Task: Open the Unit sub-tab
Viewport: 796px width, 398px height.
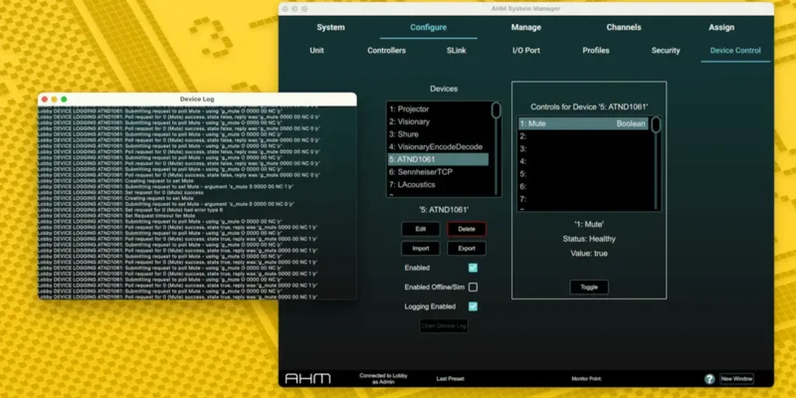Action: pyautogui.click(x=316, y=51)
